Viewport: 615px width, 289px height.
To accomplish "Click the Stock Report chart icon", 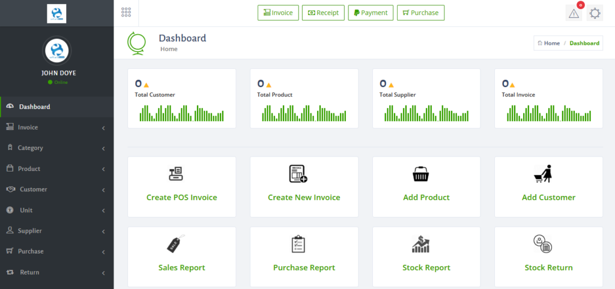I will coord(420,244).
